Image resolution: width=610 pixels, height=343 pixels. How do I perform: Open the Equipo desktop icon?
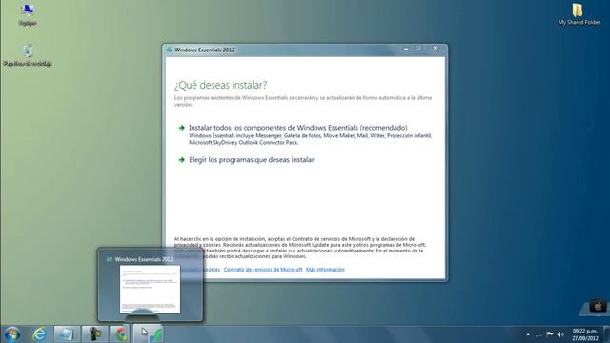[x=28, y=14]
